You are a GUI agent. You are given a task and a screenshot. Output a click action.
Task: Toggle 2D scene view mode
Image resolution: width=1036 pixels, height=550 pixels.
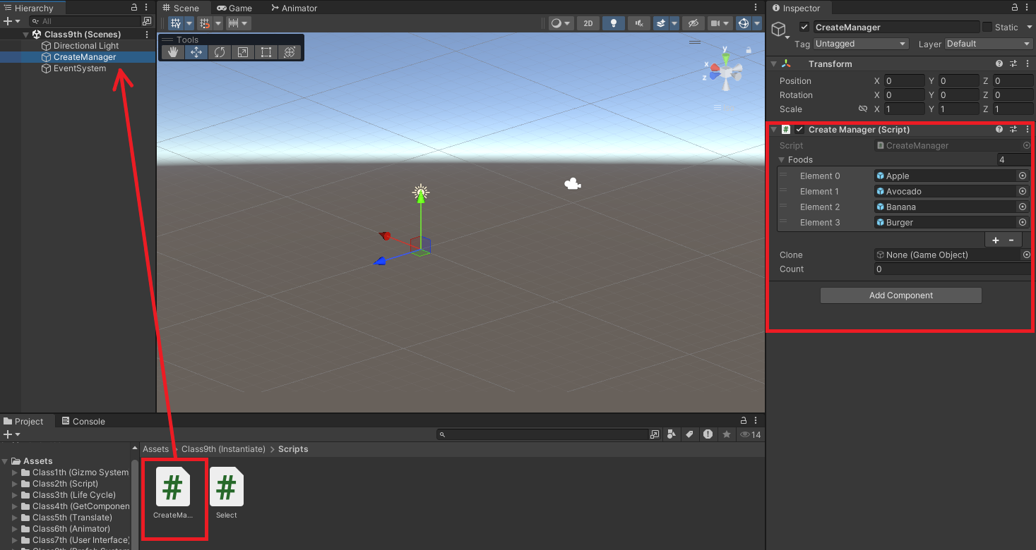pyautogui.click(x=588, y=23)
